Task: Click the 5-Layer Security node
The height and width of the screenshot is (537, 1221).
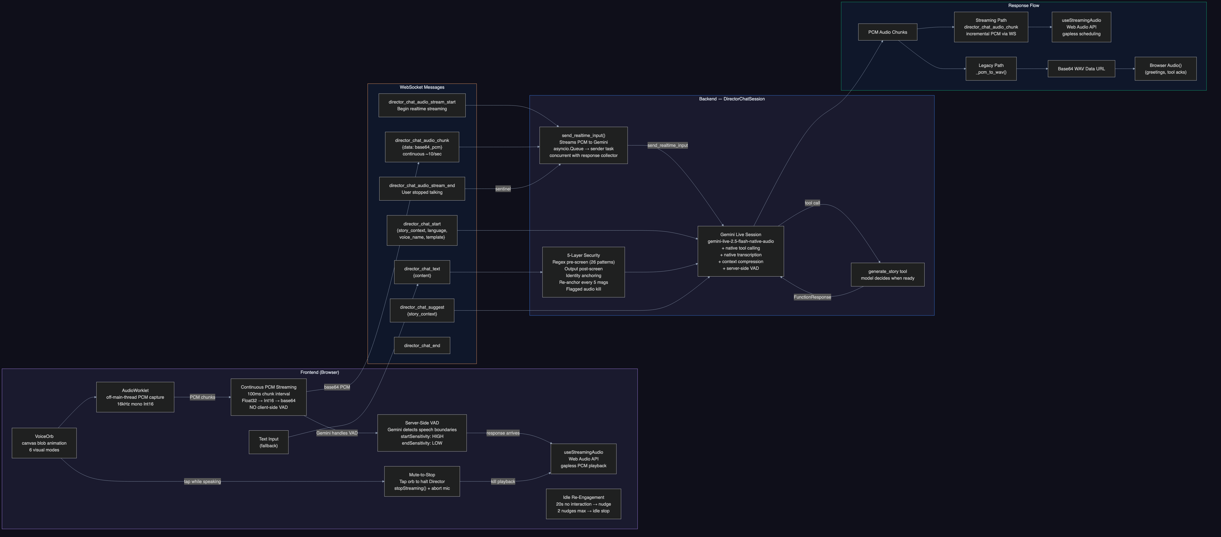Action: click(584, 272)
